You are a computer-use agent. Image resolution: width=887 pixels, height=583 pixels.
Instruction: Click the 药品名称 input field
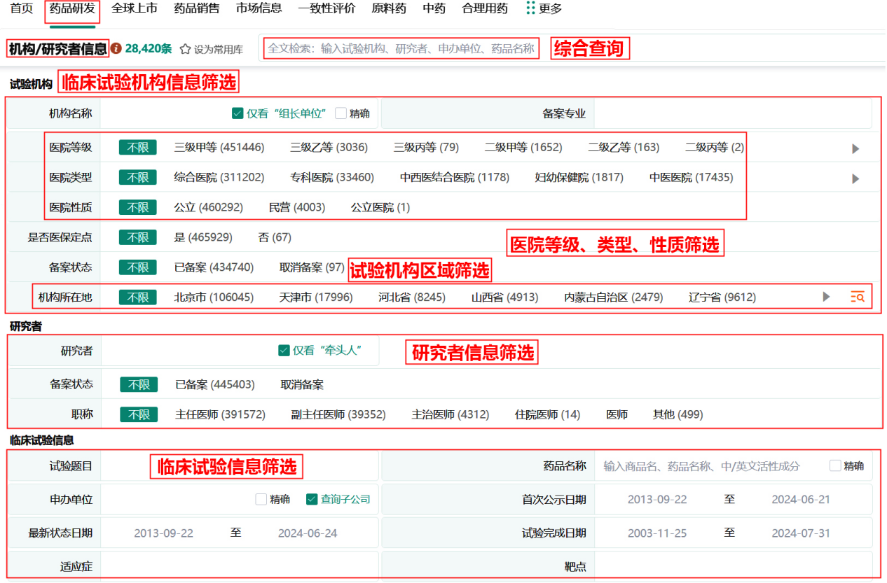(x=701, y=466)
